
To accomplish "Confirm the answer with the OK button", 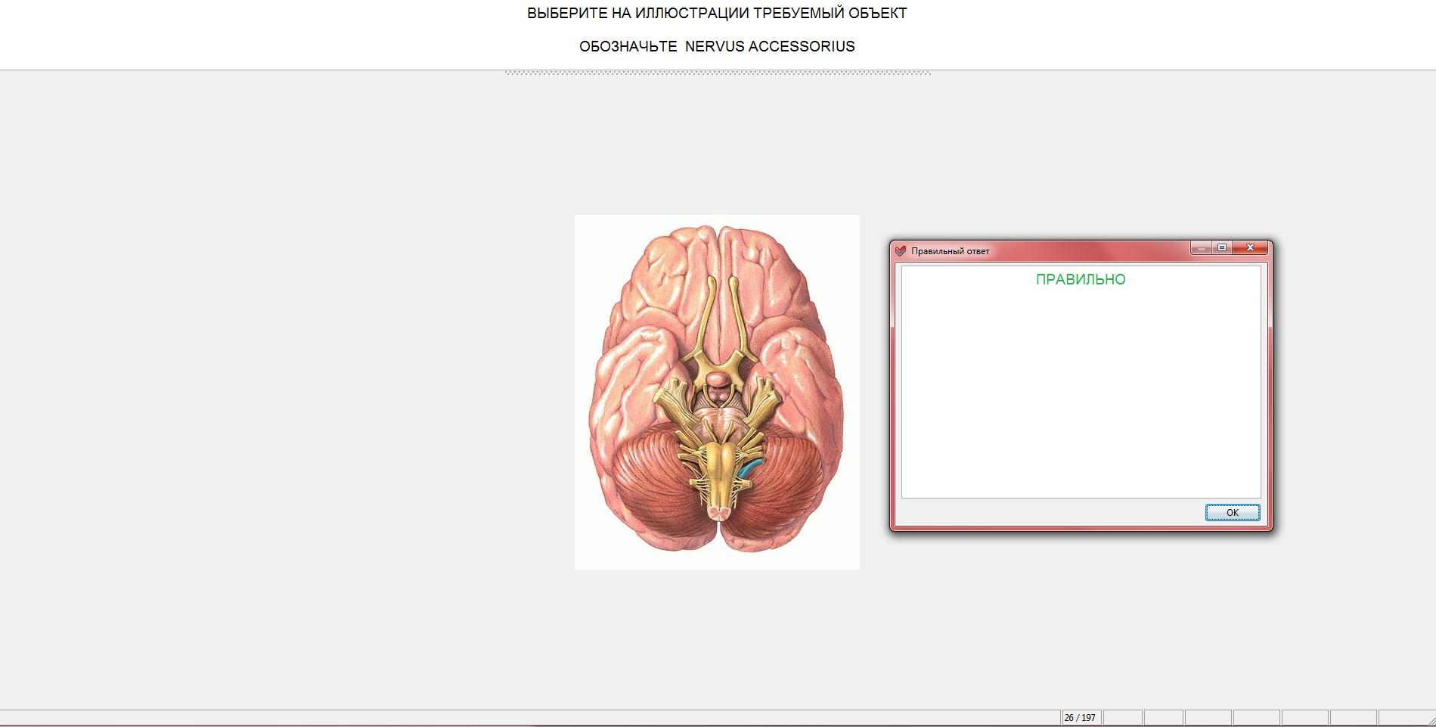I will pos(1232,512).
